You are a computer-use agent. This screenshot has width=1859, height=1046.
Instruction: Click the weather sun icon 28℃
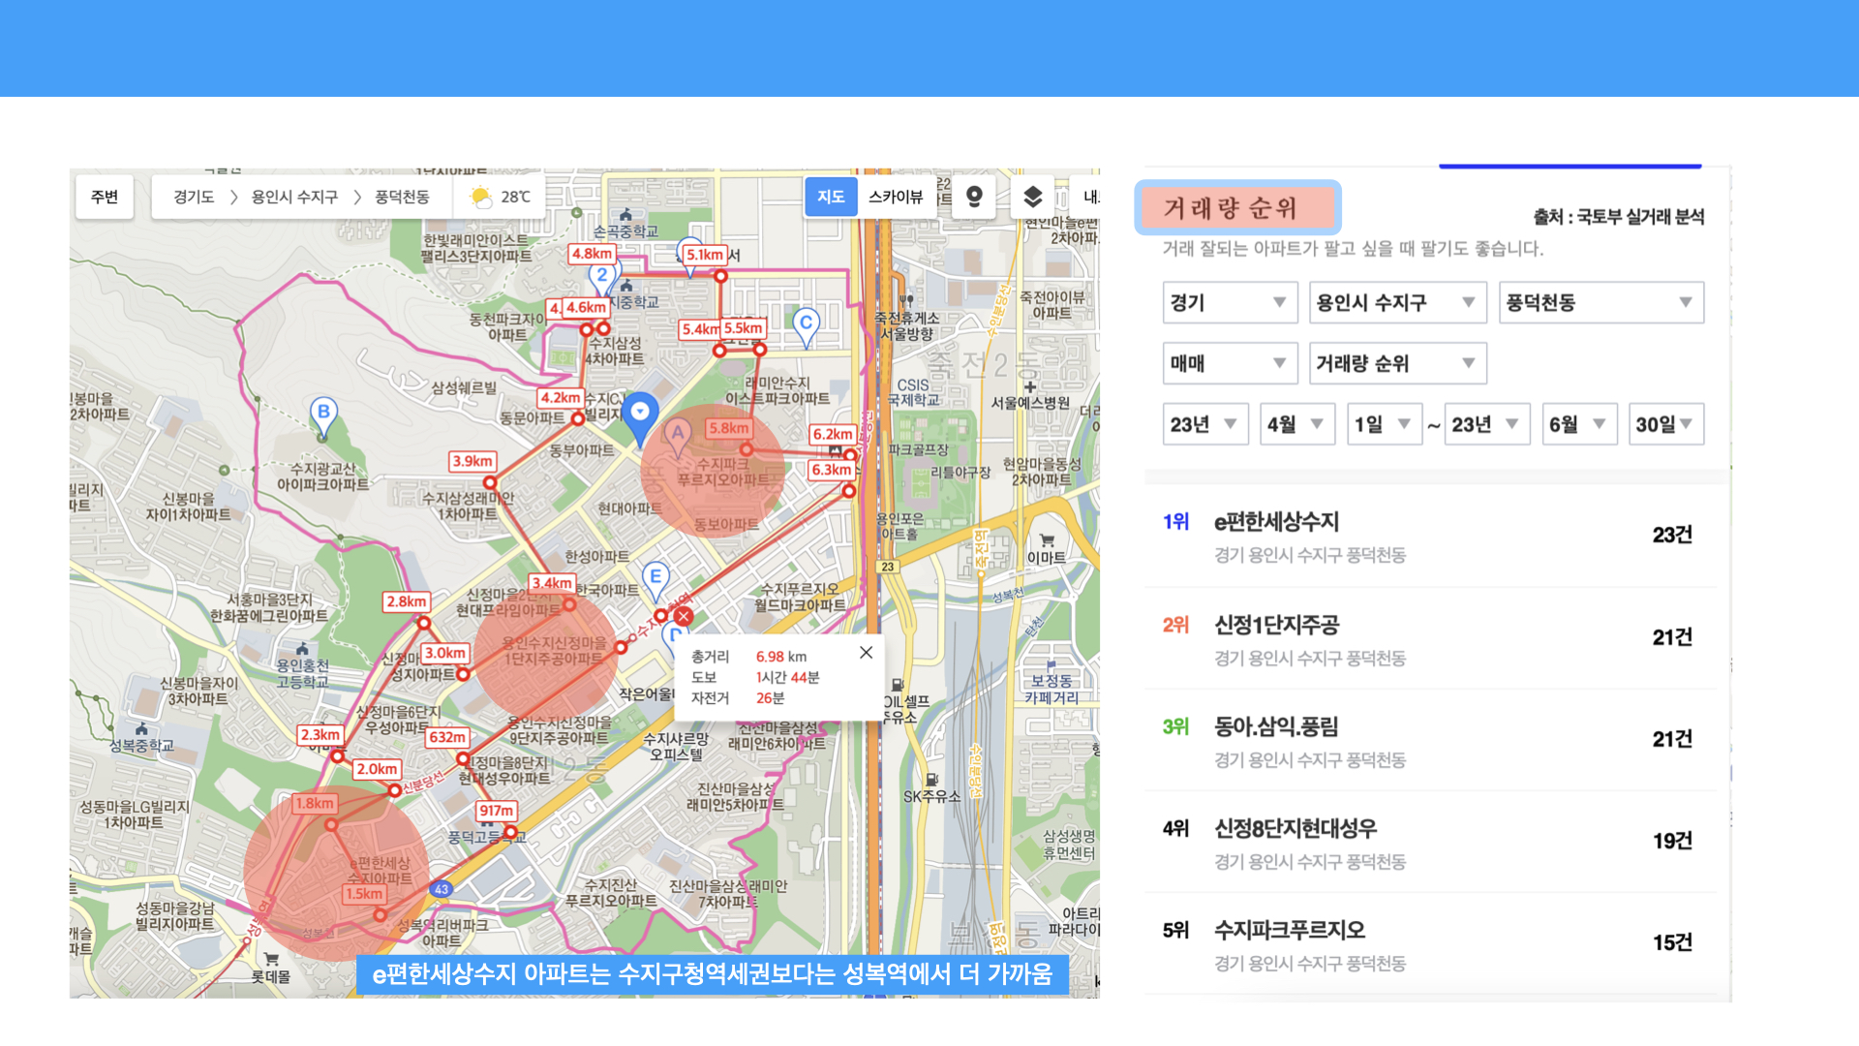click(x=480, y=198)
